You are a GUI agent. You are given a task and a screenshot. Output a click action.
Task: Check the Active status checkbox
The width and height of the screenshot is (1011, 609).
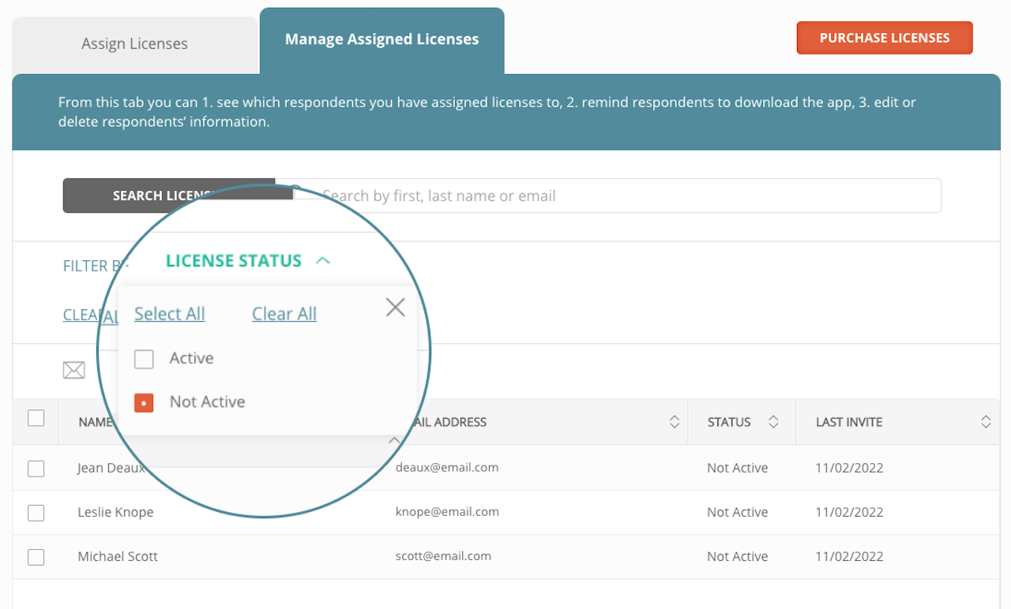144,359
